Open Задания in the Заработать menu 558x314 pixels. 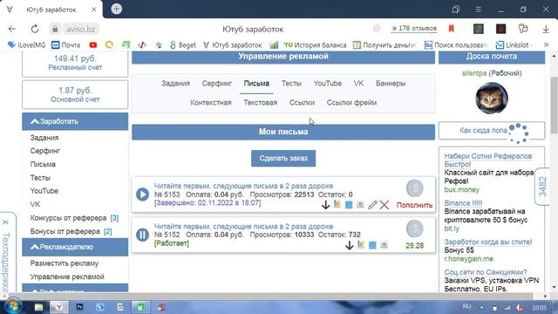44,138
